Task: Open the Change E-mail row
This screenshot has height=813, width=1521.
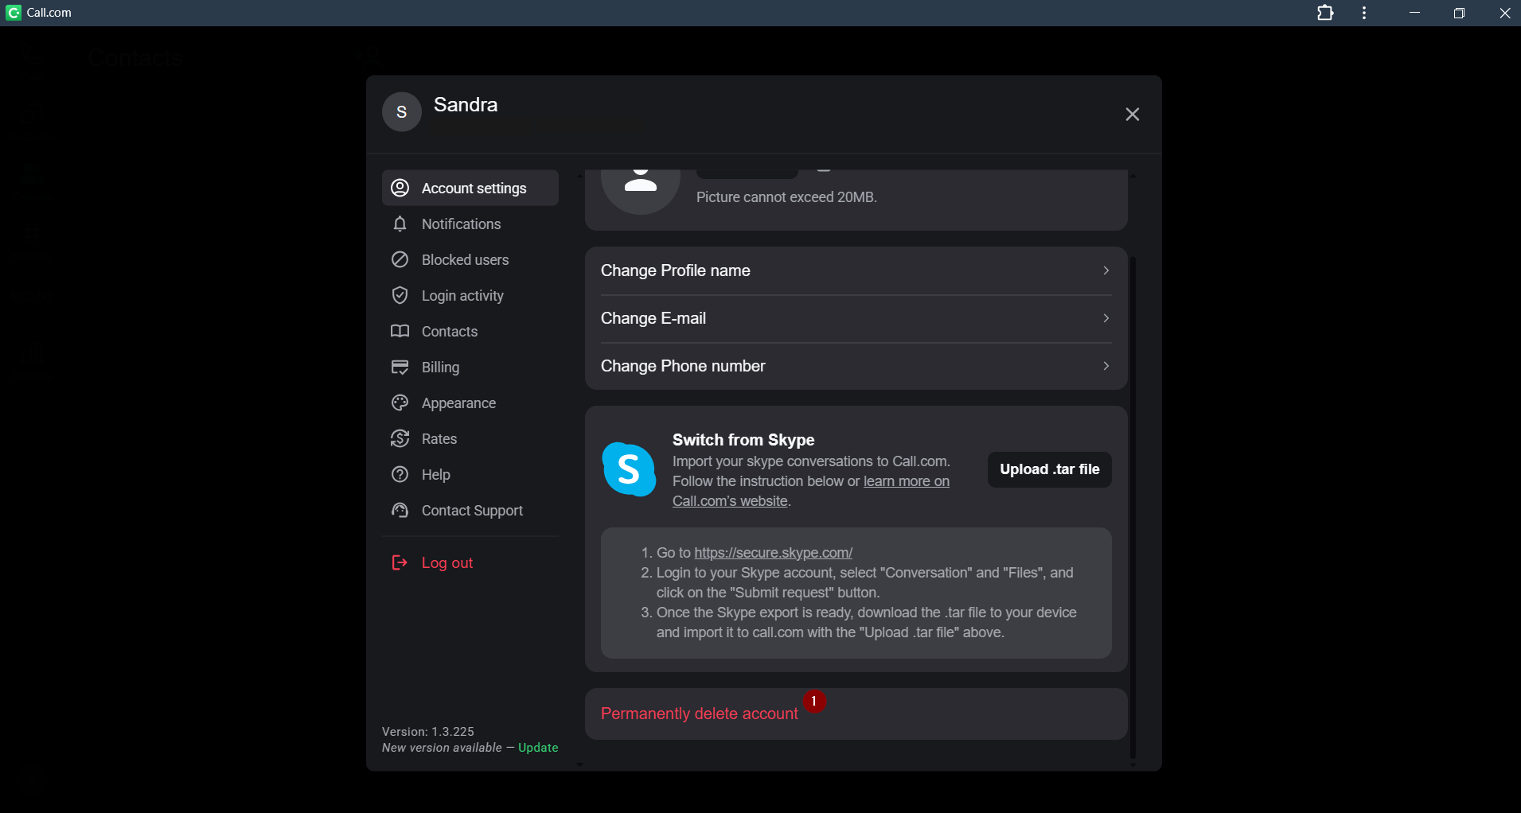Action: click(856, 318)
